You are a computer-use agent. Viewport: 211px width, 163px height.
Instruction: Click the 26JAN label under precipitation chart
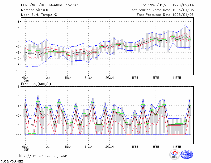point(109,147)
